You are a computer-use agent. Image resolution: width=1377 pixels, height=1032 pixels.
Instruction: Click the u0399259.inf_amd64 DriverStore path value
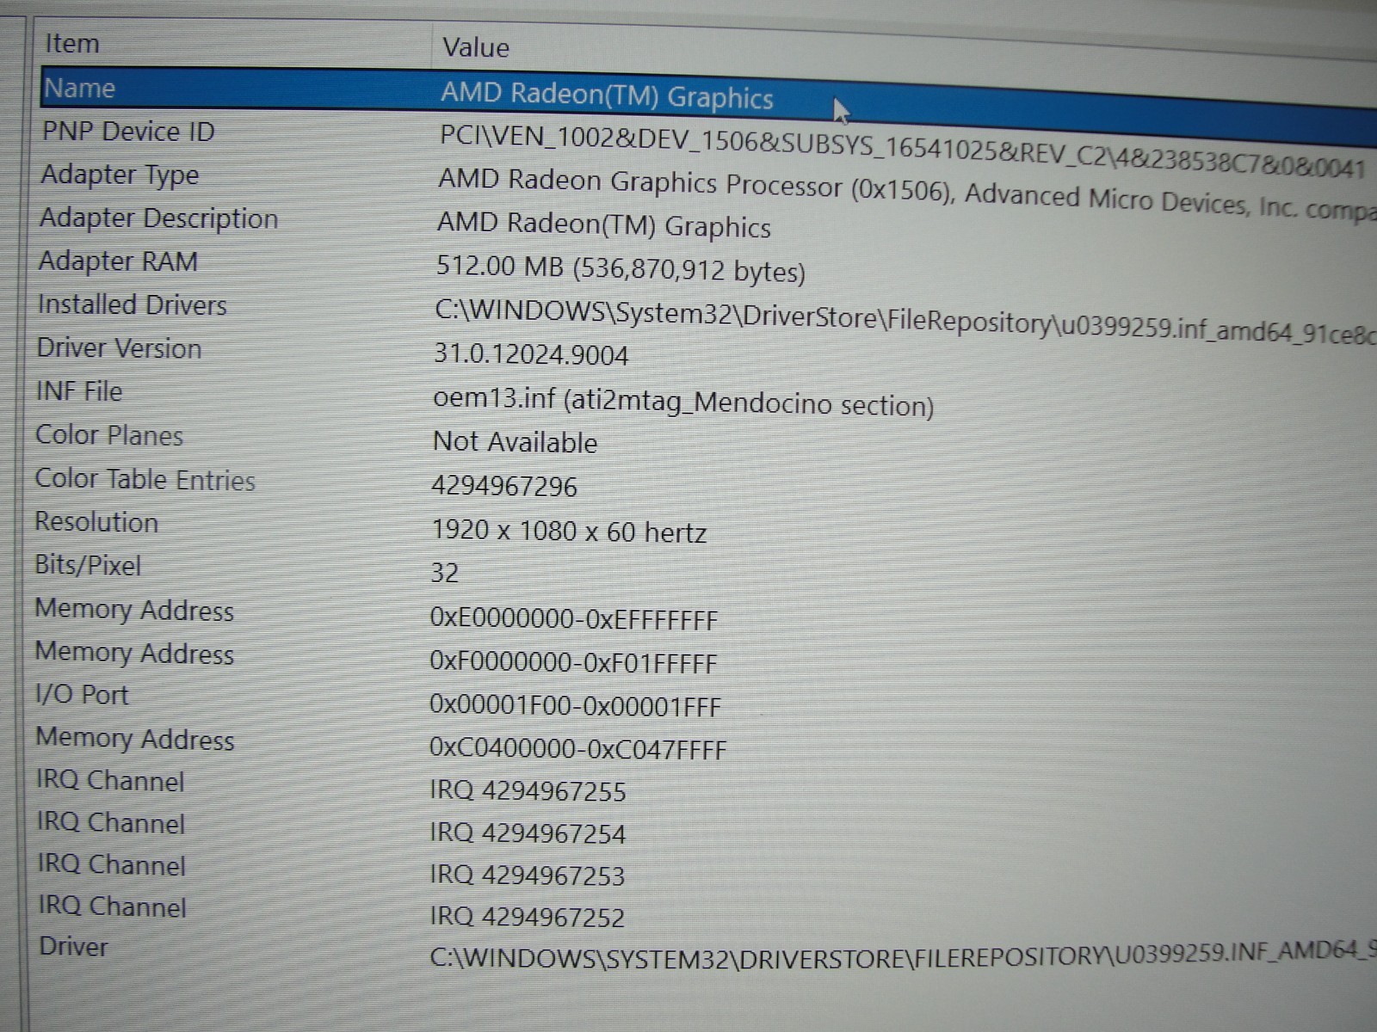coord(905,322)
